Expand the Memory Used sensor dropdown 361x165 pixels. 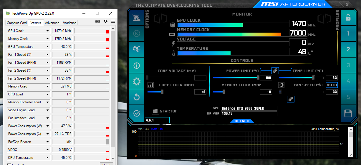[x=47, y=86]
